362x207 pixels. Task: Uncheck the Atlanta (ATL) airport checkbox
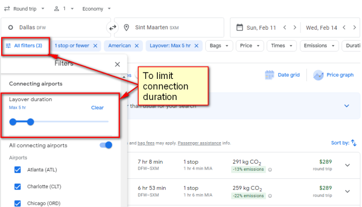[17, 170]
